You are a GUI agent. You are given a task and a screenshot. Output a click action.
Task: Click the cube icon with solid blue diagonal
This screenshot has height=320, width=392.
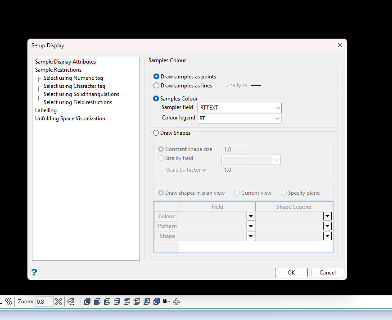pos(157,302)
